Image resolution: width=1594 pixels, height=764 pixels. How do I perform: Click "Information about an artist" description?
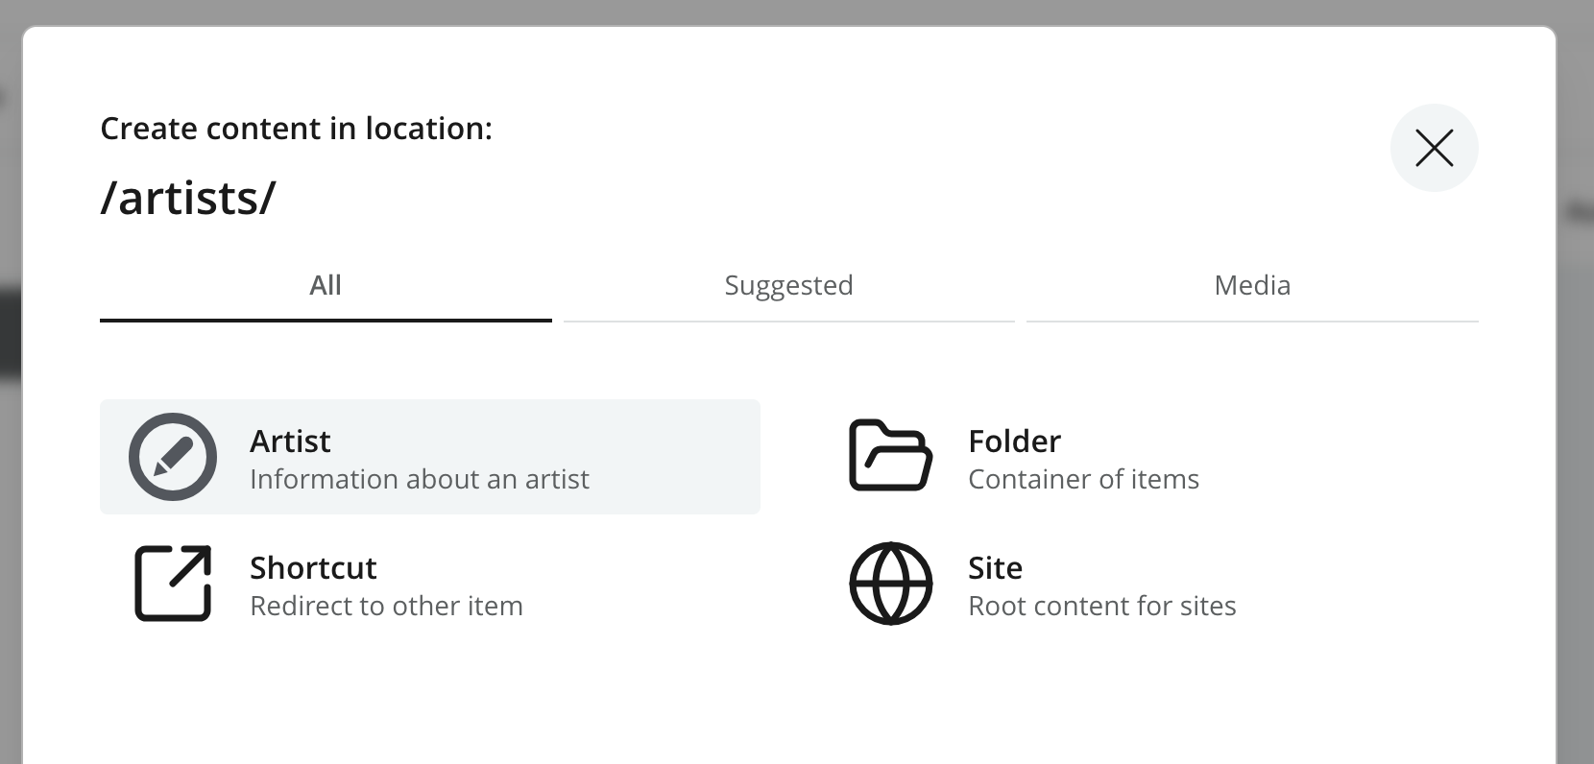pos(420,479)
